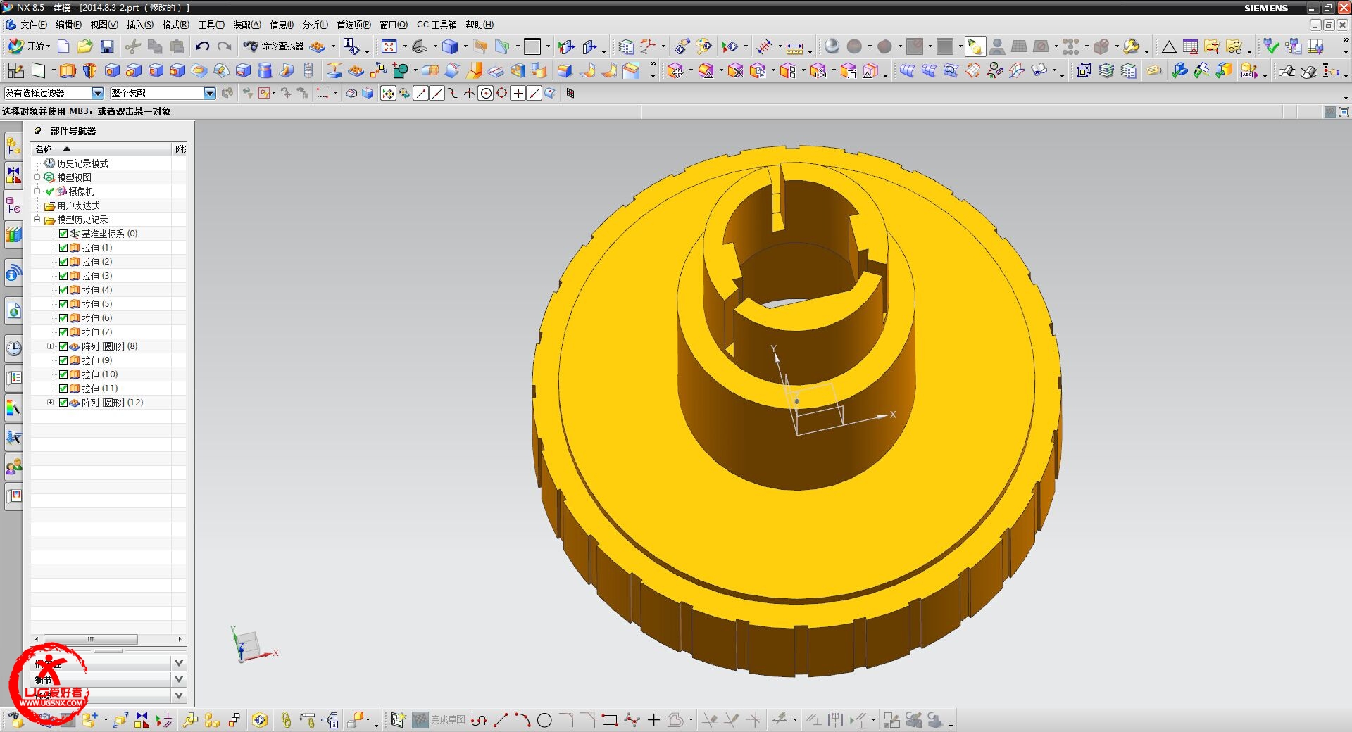Click the yellow gear model in viewport
The height and width of the screenshot is (732, 1352).
pyautogui.click(x=796, y=410)
